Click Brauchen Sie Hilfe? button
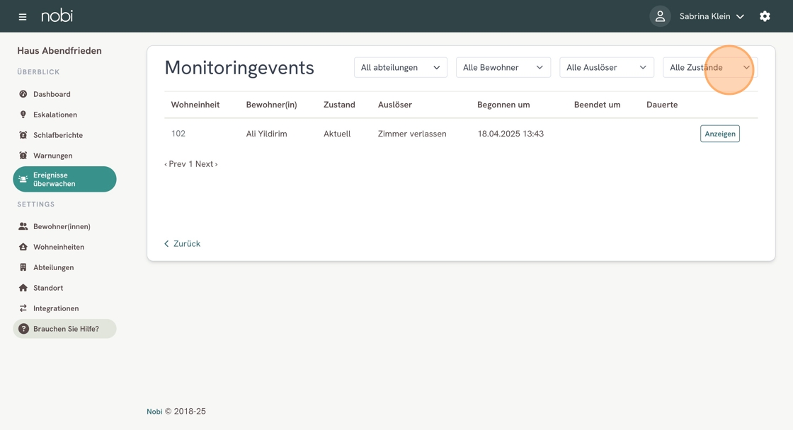The height and width of the screenshot is (430, 793). (x=64, y=329)
